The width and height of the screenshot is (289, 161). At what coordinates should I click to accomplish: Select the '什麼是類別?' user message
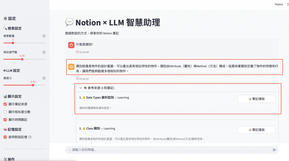tap(84, 44)
